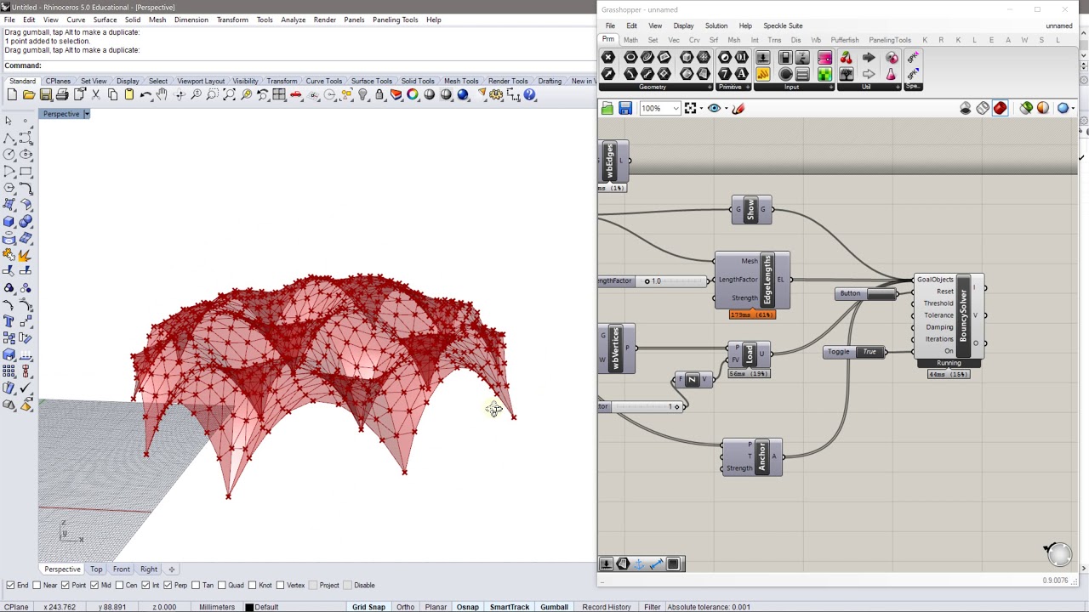Click the red car Set View icon

[x=295, y=95]
